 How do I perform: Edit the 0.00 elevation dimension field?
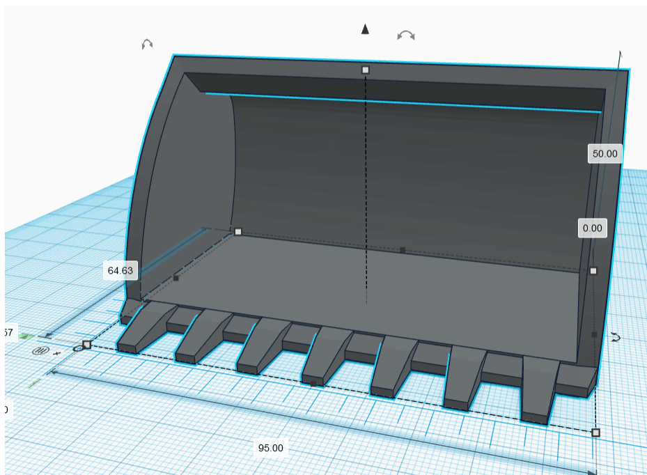point(593,228)
